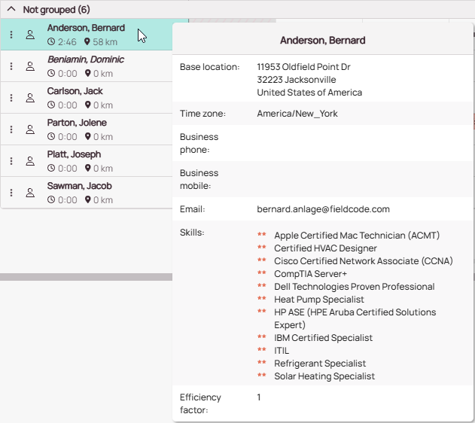Click the 58 km distance value
This screenshot has height=423, width=475.
point(105,42)
